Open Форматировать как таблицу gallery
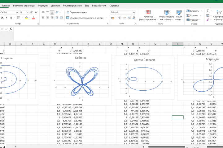This screenshot has height=148, width=223. (x=166, y=15)
